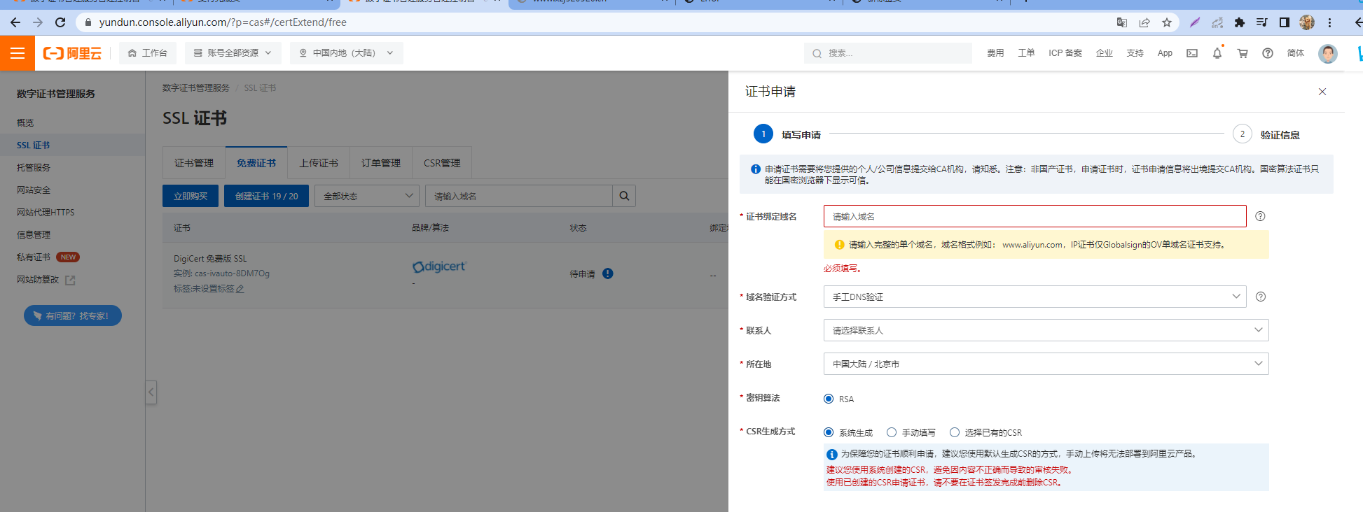
Task: Open the 全部状态 filter dropdown
Action: [x=367, y=196]
